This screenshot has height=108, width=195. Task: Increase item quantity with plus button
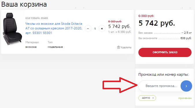click(x=102, y=29)
